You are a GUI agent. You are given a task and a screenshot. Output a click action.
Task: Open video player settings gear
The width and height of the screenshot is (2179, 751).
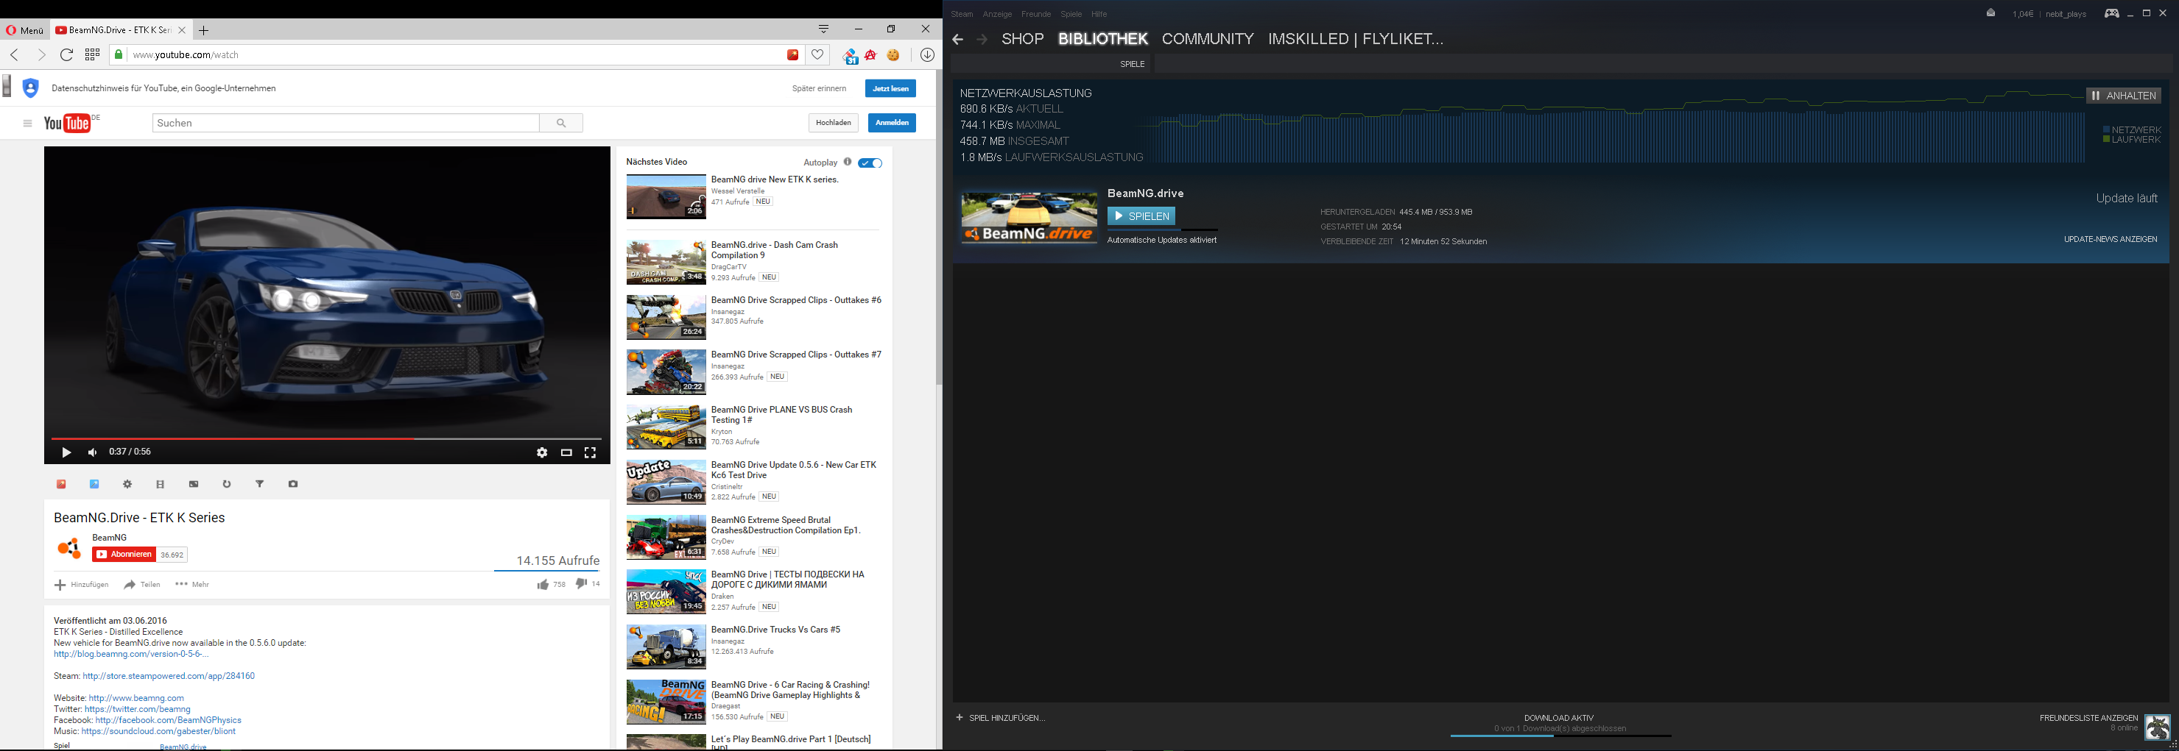point(542,452)
